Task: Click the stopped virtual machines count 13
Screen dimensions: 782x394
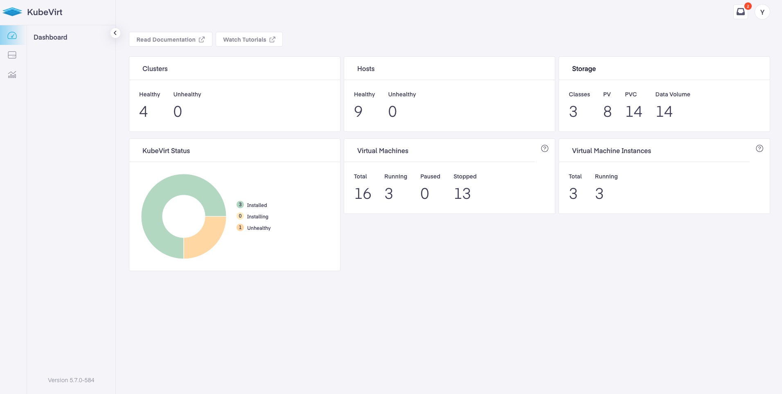Action: tap(462, 194)
